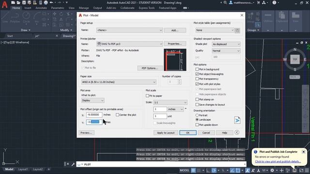Click the plot style table edit icon
Viewport: 310px width, 174px height.
point(237,30)
